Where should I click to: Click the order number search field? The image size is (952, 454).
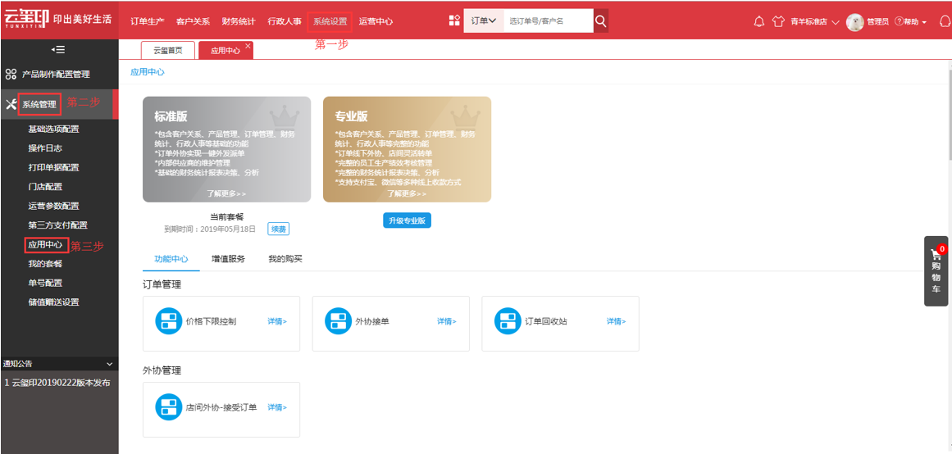point(549,20)
